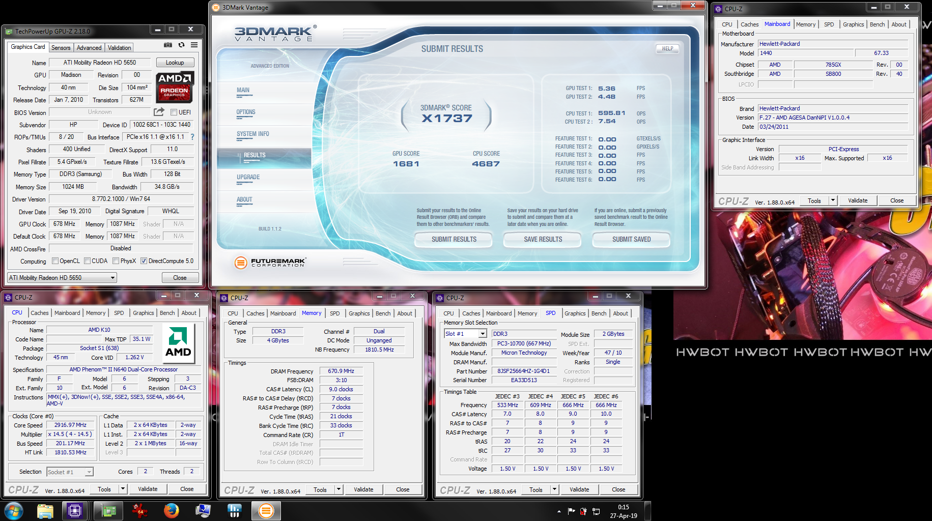Open the Socket #1 selection dropdown
Viewport: 932px width, 521px height.
click(70, 472)
